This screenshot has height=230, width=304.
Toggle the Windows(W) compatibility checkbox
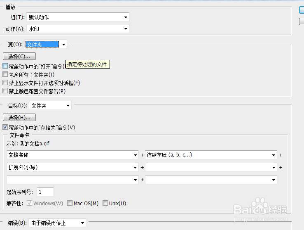tap(30, 203)
